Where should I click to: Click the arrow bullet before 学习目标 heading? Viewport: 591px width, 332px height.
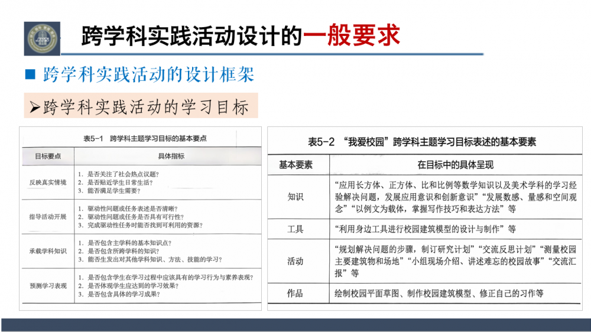34,108
